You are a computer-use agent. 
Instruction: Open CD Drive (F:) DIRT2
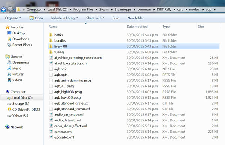click(24, 109)
